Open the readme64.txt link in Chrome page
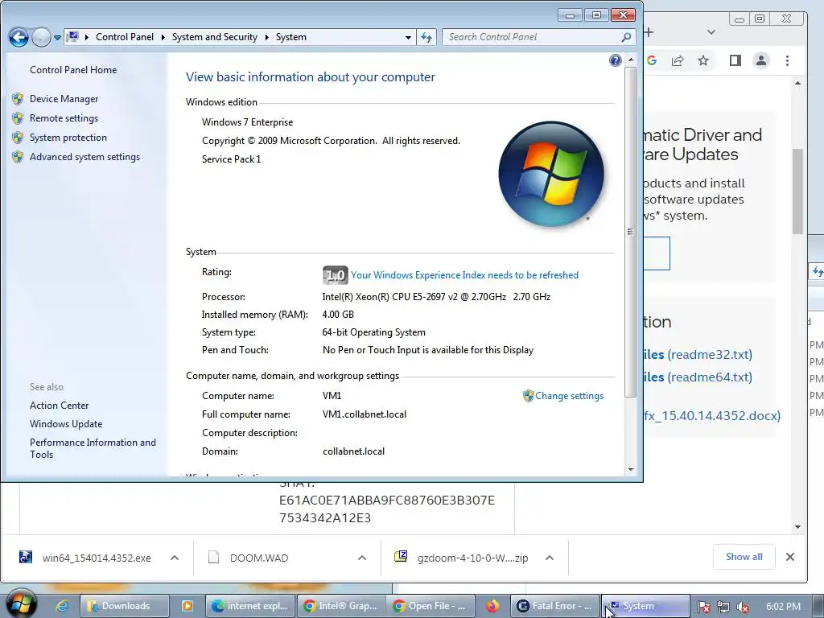The image size is (824, 618). [710, 377]
